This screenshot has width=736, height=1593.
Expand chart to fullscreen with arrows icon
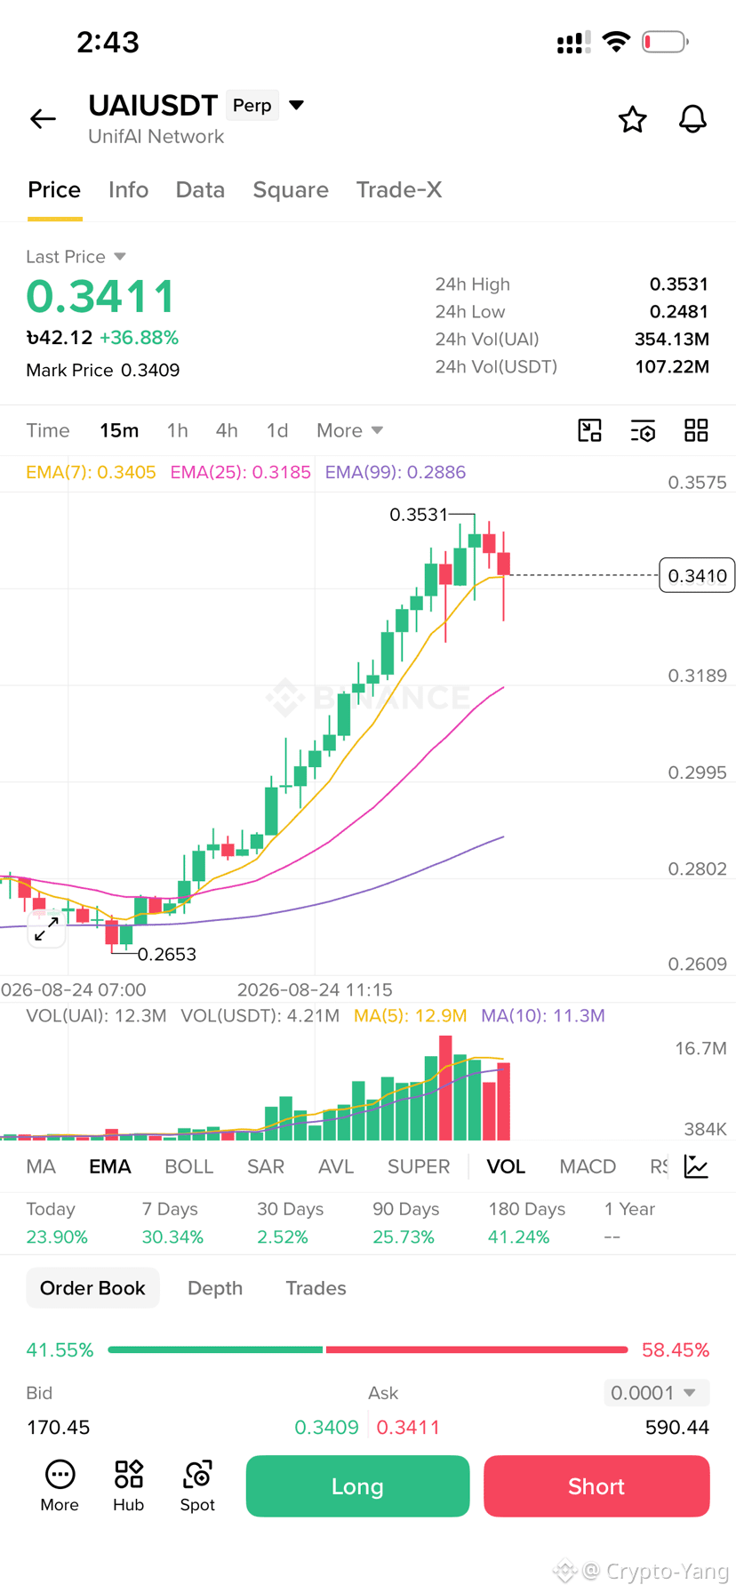pos(46,930)
